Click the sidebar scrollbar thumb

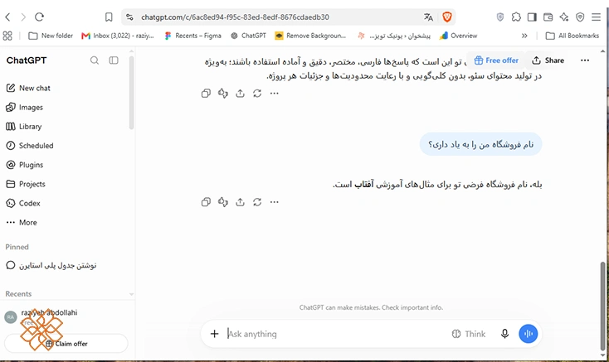[131, 93]
